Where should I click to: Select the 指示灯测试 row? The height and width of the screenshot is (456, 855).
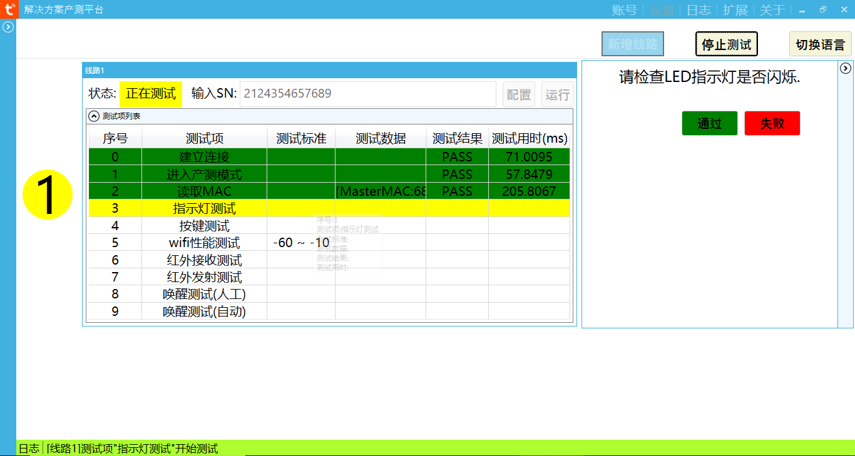[x=204, y=208]
